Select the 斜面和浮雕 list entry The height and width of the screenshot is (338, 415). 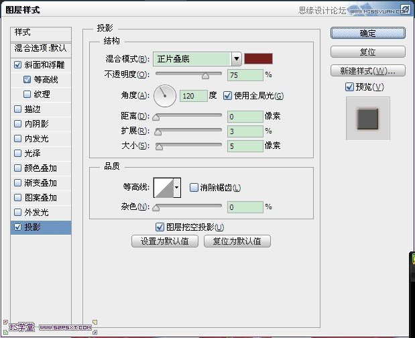pos(41,65)
